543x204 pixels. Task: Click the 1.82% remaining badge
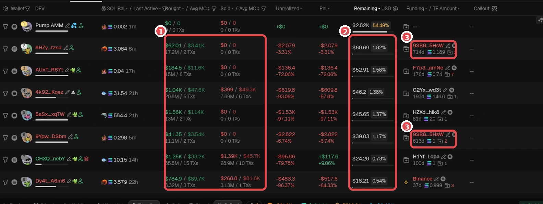379,48
